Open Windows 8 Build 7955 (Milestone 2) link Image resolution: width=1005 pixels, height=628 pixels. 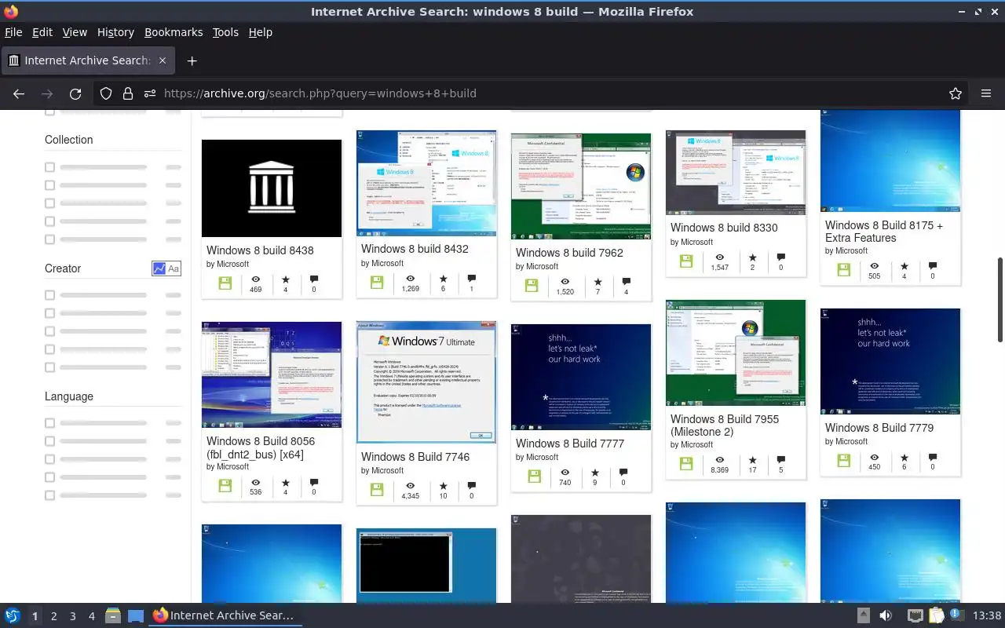click(725, 425)
